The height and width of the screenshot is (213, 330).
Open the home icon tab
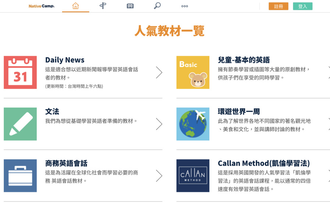coord(76,6)
